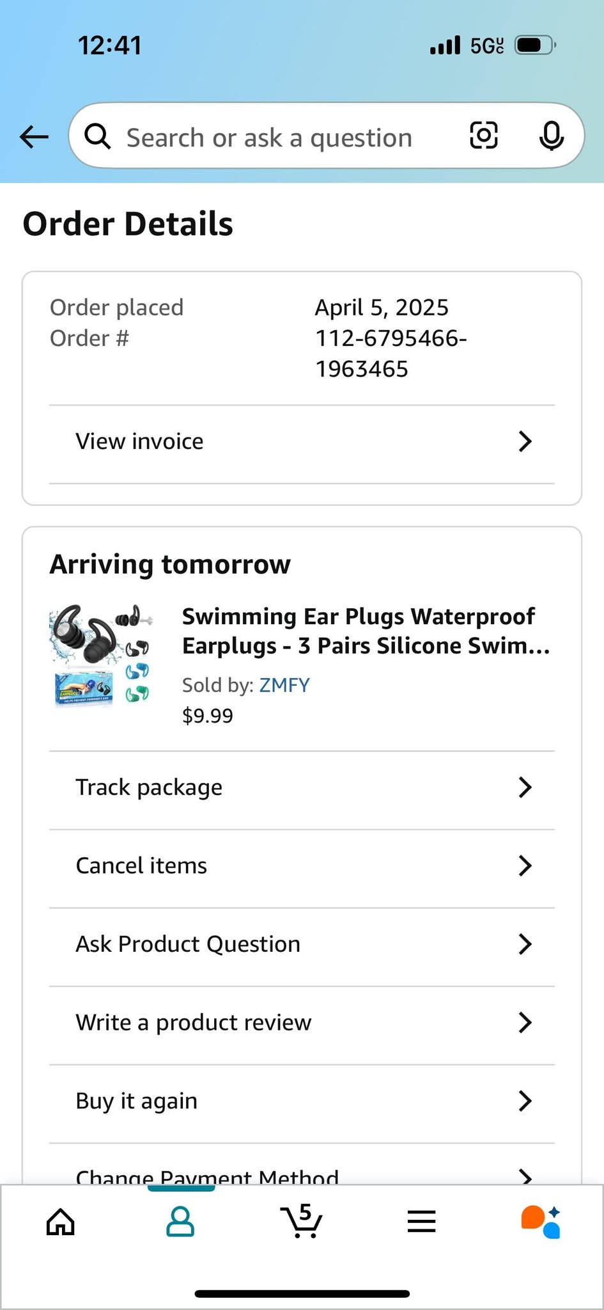
Task: Open the account profile tab icon
Action: (180, 1222)
